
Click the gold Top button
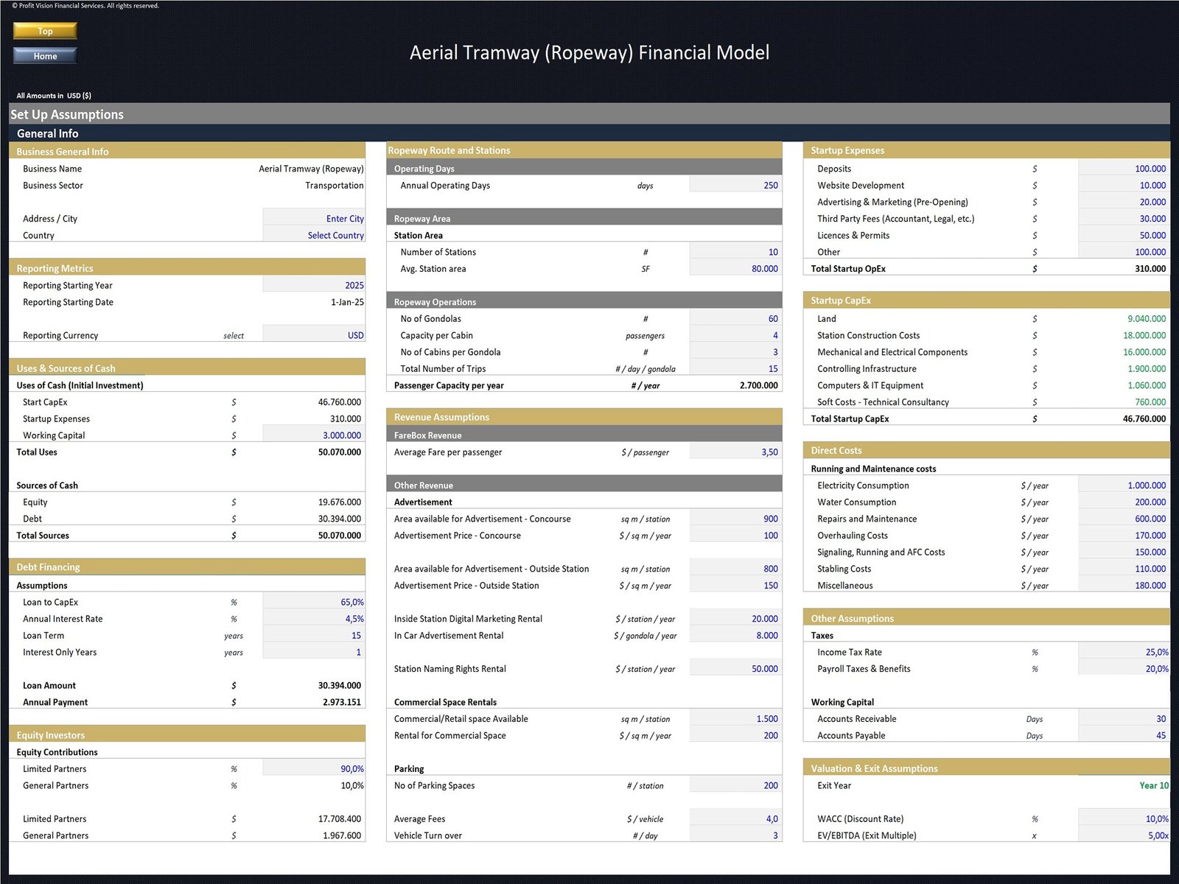45,31
